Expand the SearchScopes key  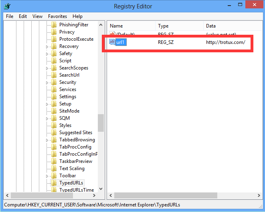tap(47, 68)
